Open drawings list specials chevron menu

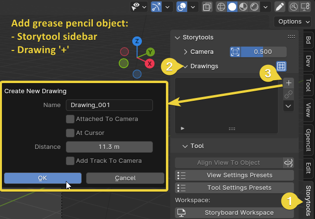289,106
